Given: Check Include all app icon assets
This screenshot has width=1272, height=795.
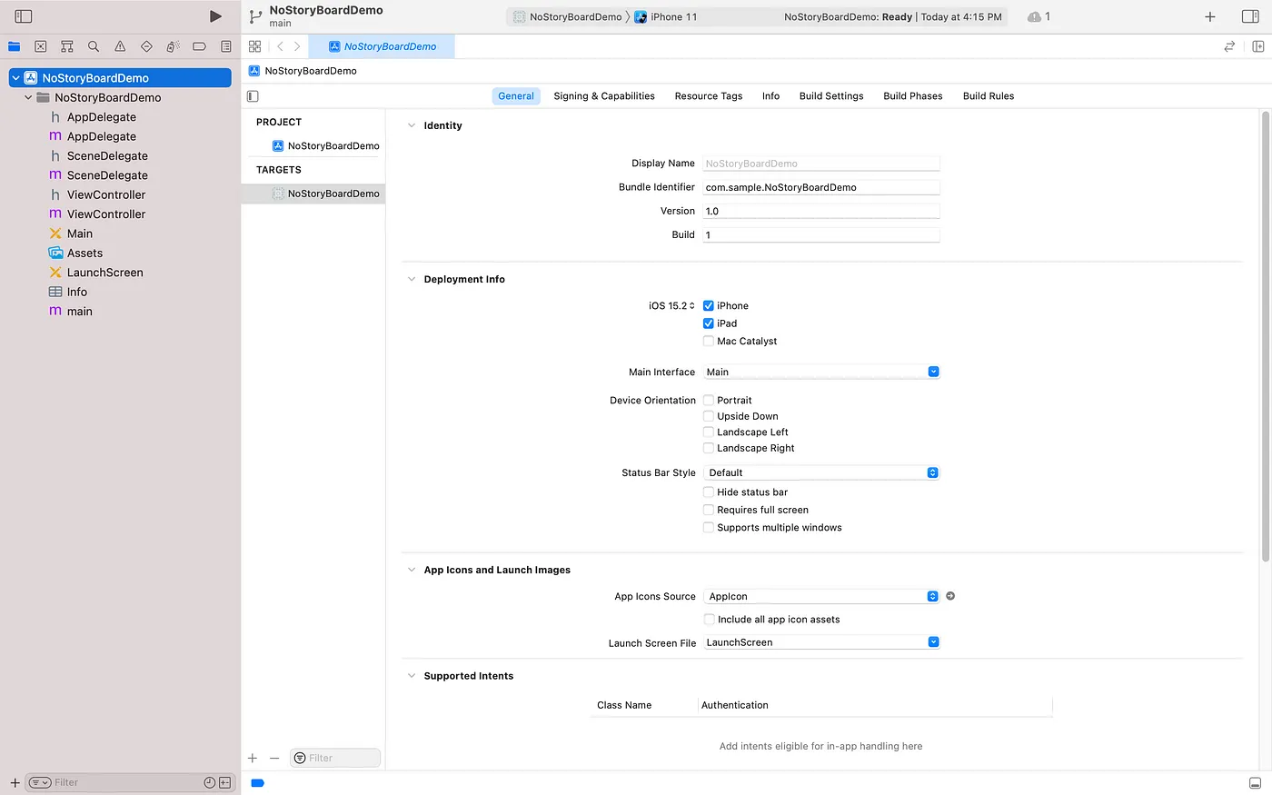Looking at the screenshot, I should (710, 620).
